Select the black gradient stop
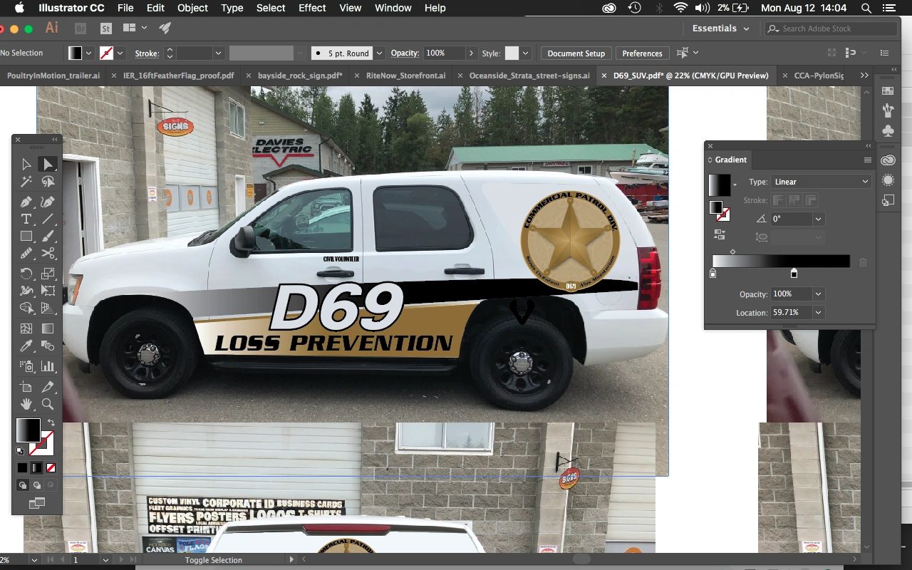 click(794, 272)
